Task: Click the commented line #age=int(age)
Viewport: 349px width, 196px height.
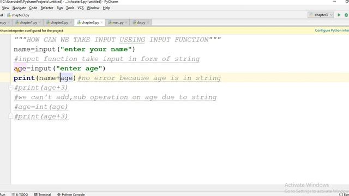Action: pyautogui.click(x=41, y=107)
